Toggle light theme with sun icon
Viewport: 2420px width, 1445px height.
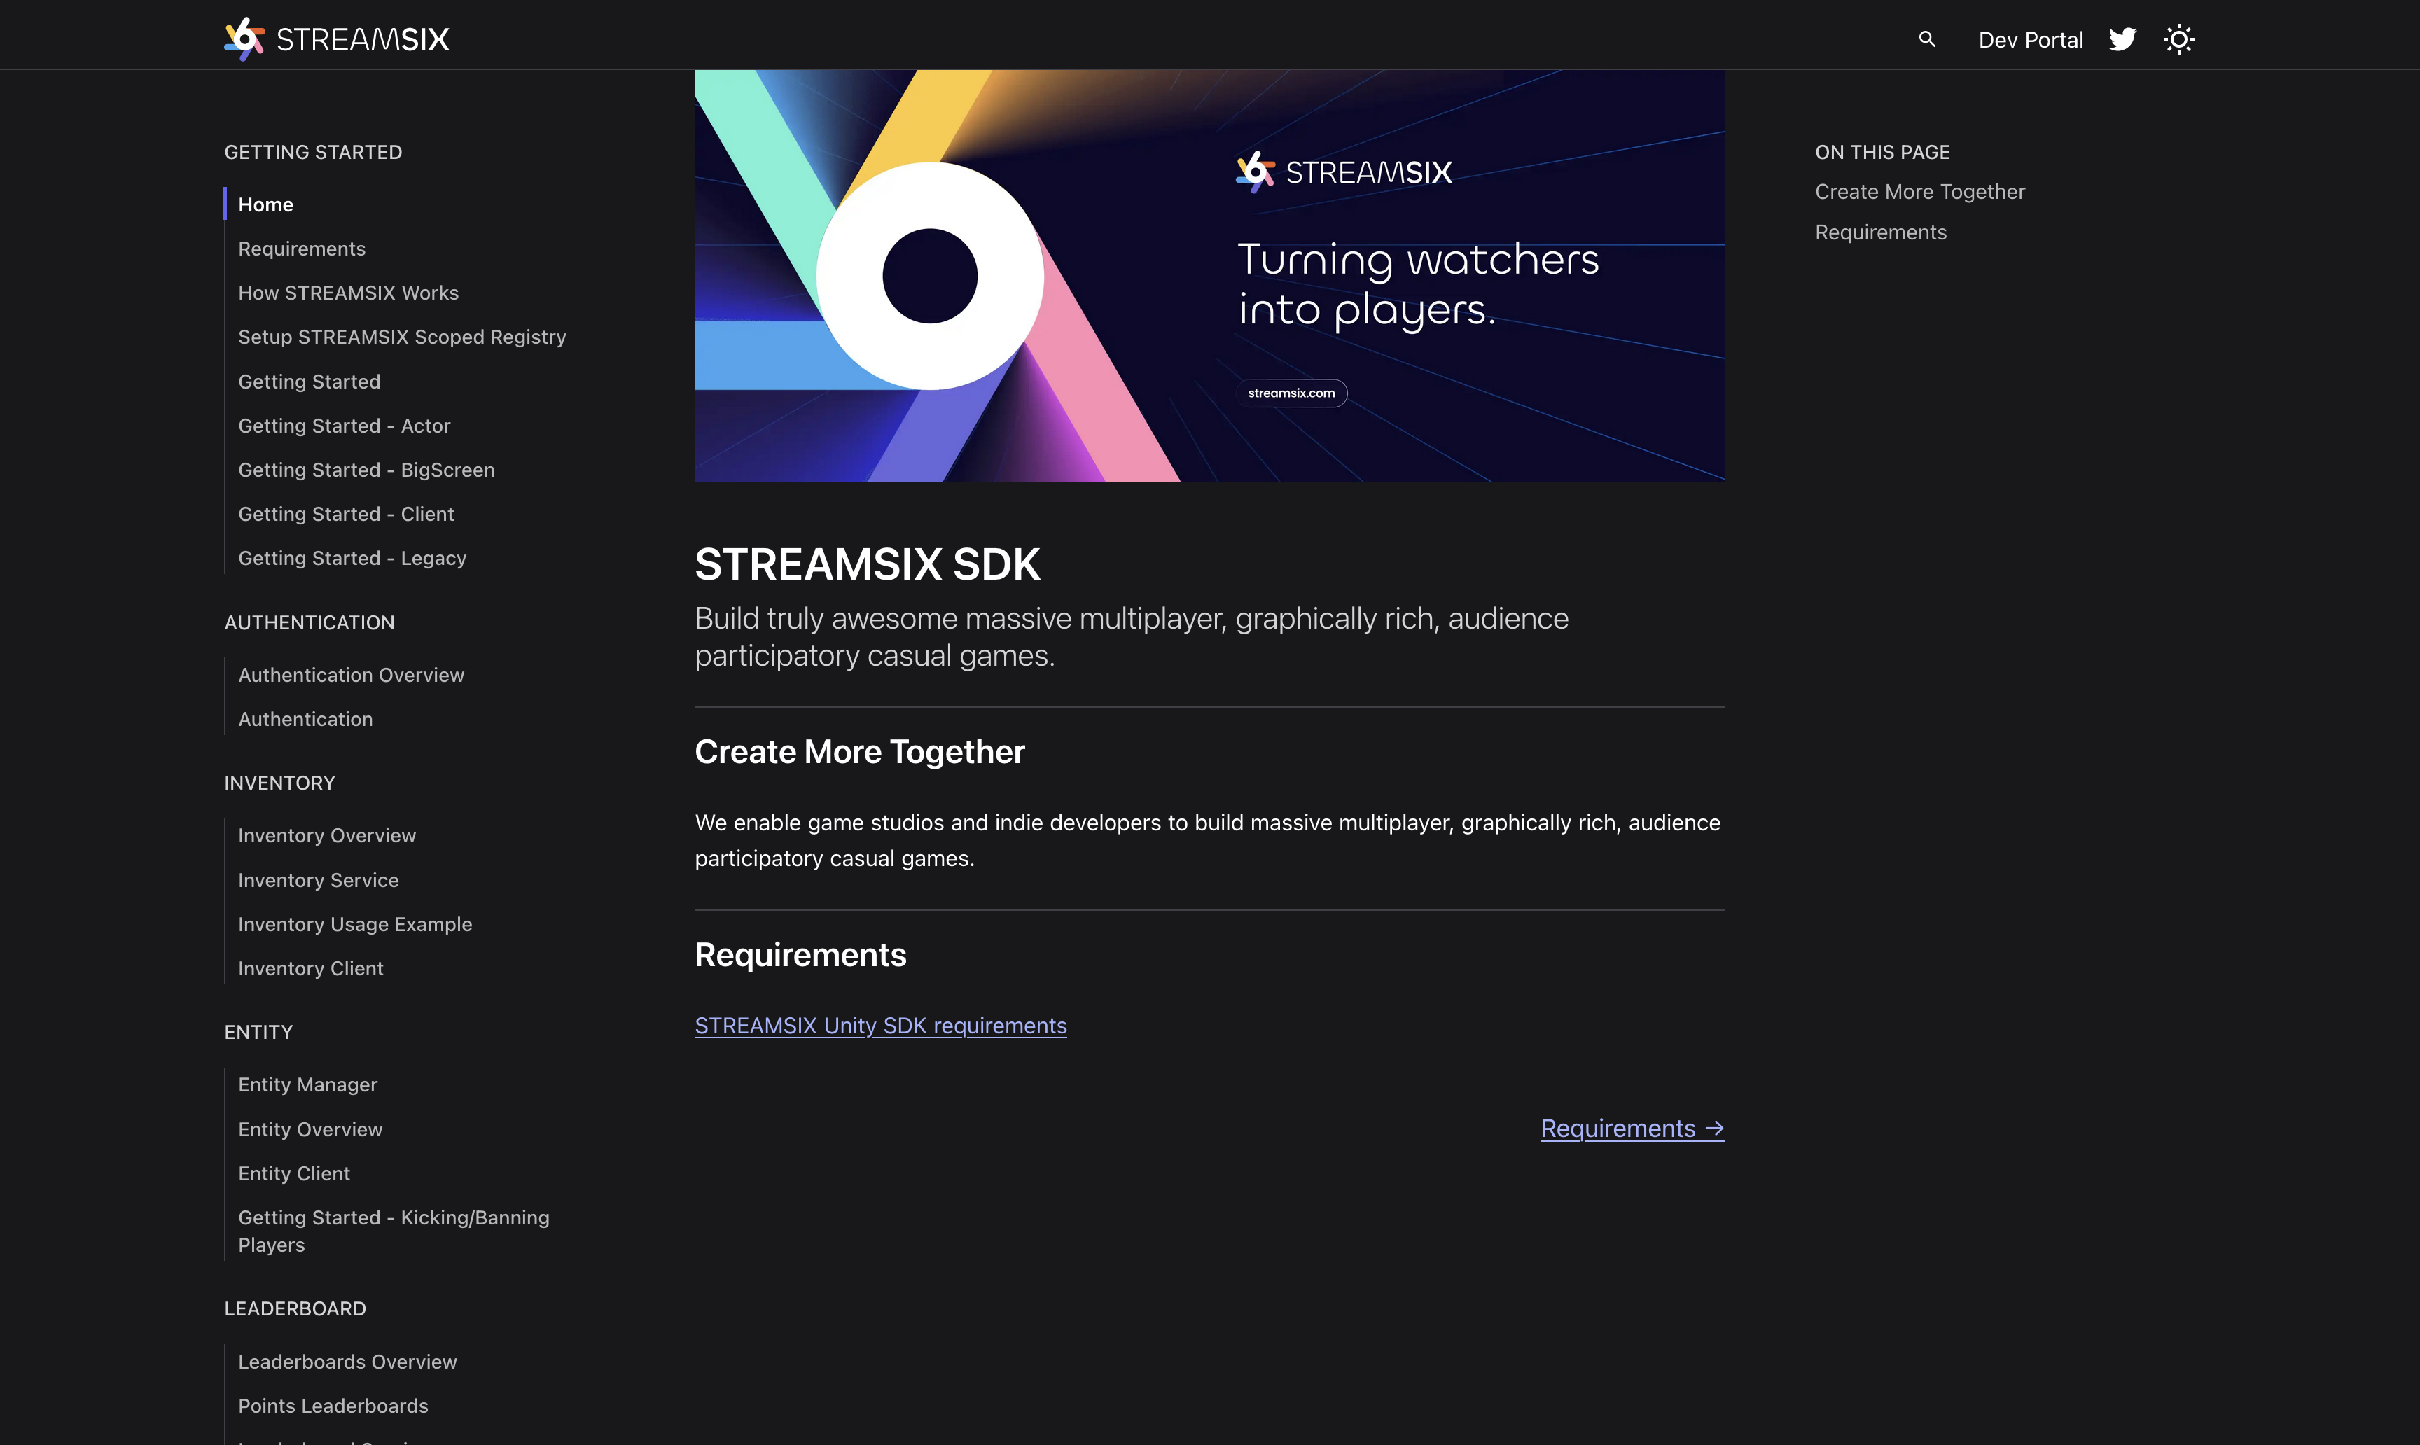pyautogui.click(x=2178, y=39)
